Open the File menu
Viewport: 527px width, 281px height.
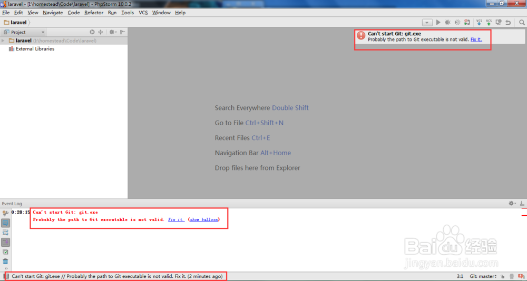click(6, 13)
